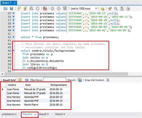
Task: Click the comment on line 44
Action: pos(63,44)
